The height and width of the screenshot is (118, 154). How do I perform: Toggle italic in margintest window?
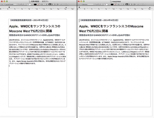[121, 4]
